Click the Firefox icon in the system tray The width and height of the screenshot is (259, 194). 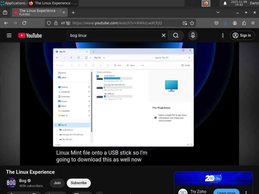coord(206,3)
